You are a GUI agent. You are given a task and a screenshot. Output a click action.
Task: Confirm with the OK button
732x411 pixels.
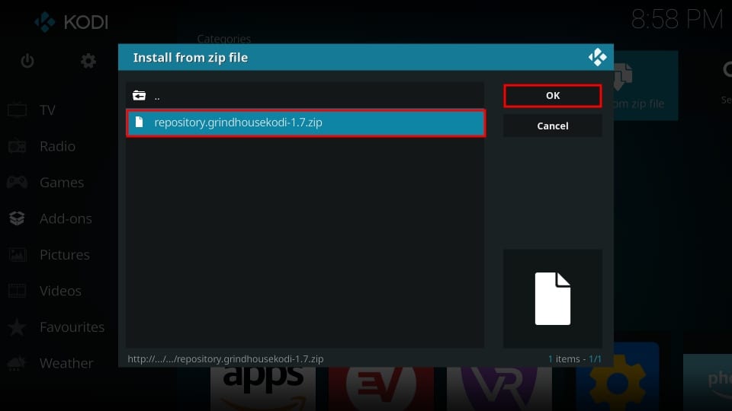pyautogui.click(x=553, y=96)
